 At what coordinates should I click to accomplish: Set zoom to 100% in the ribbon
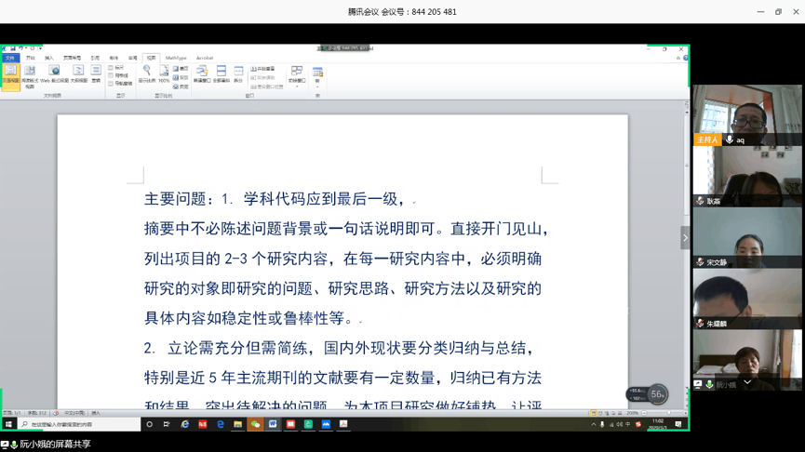point(164,74)
